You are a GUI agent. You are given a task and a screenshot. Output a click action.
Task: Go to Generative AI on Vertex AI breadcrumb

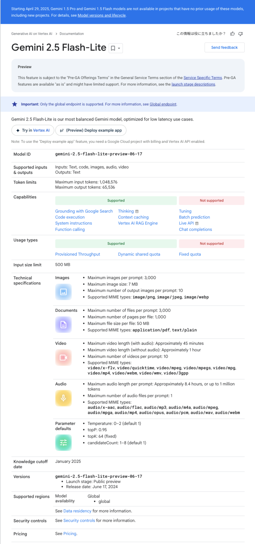[32, 34]
